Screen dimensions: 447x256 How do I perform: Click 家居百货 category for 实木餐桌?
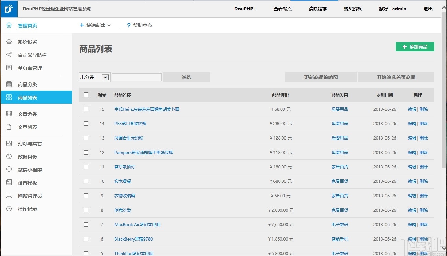coord(340,181)
